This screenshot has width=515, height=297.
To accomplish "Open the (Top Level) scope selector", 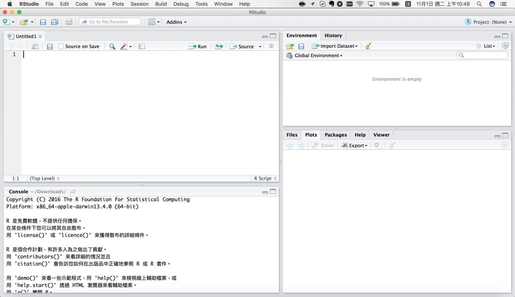I will point(45,179).
